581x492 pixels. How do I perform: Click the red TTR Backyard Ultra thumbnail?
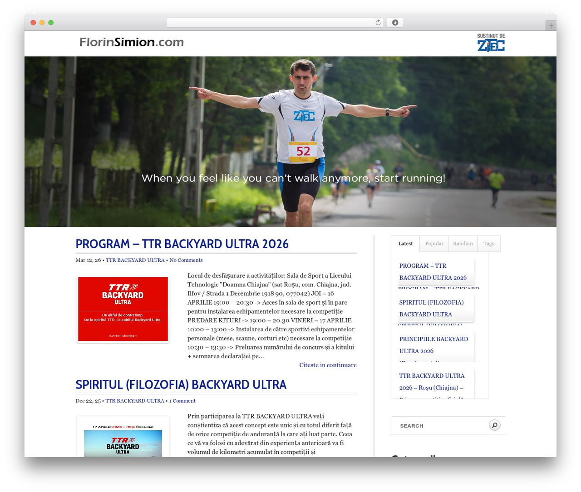123,309
